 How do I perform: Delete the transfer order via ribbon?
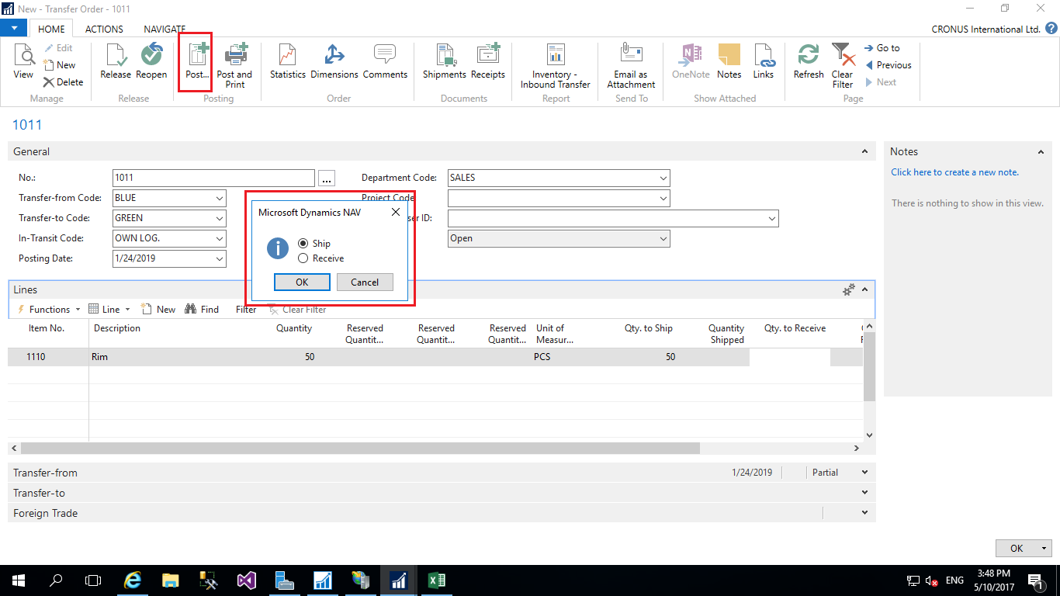(64, 82)
